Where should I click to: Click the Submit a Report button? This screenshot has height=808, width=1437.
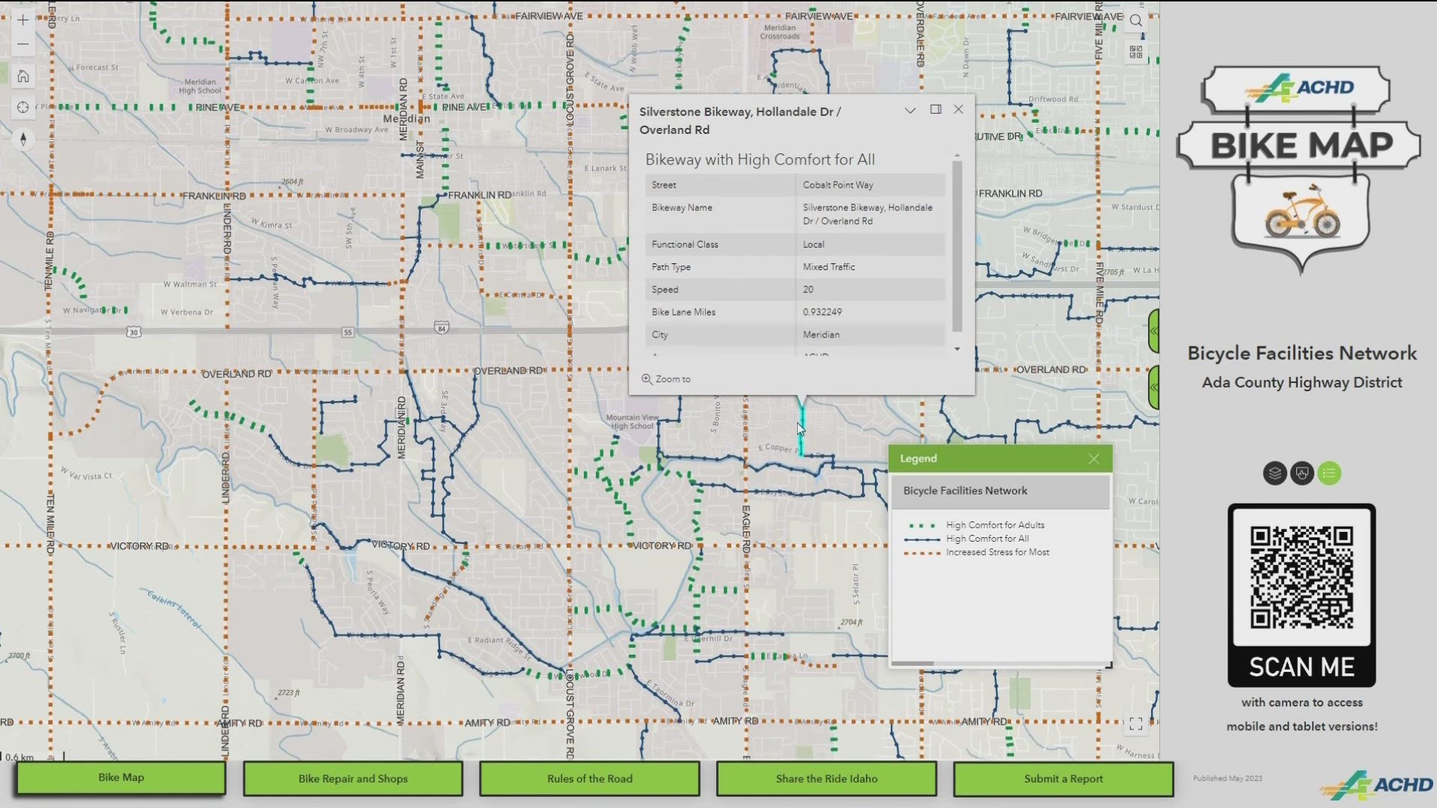coord(1063,778)
